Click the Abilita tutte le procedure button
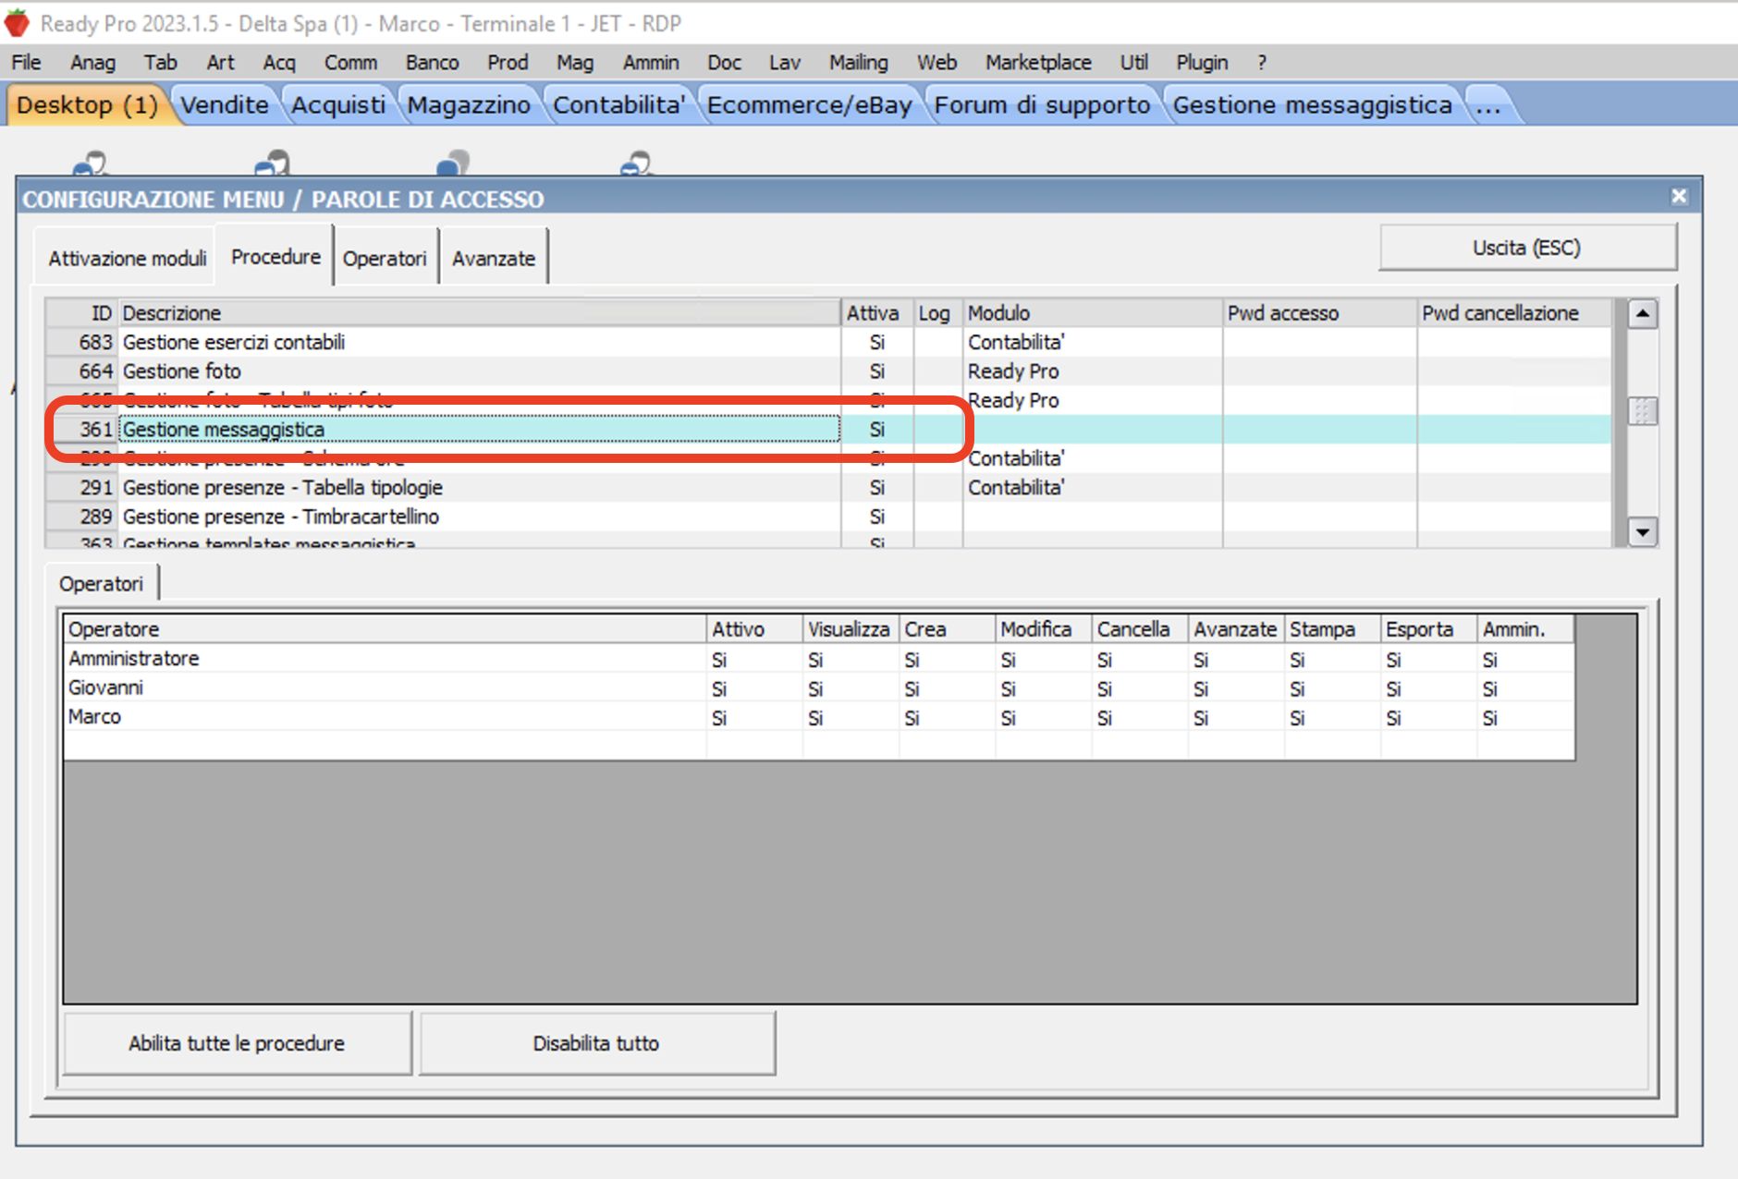This screenshot has width=1738, height=1179. click(237, 1043)
